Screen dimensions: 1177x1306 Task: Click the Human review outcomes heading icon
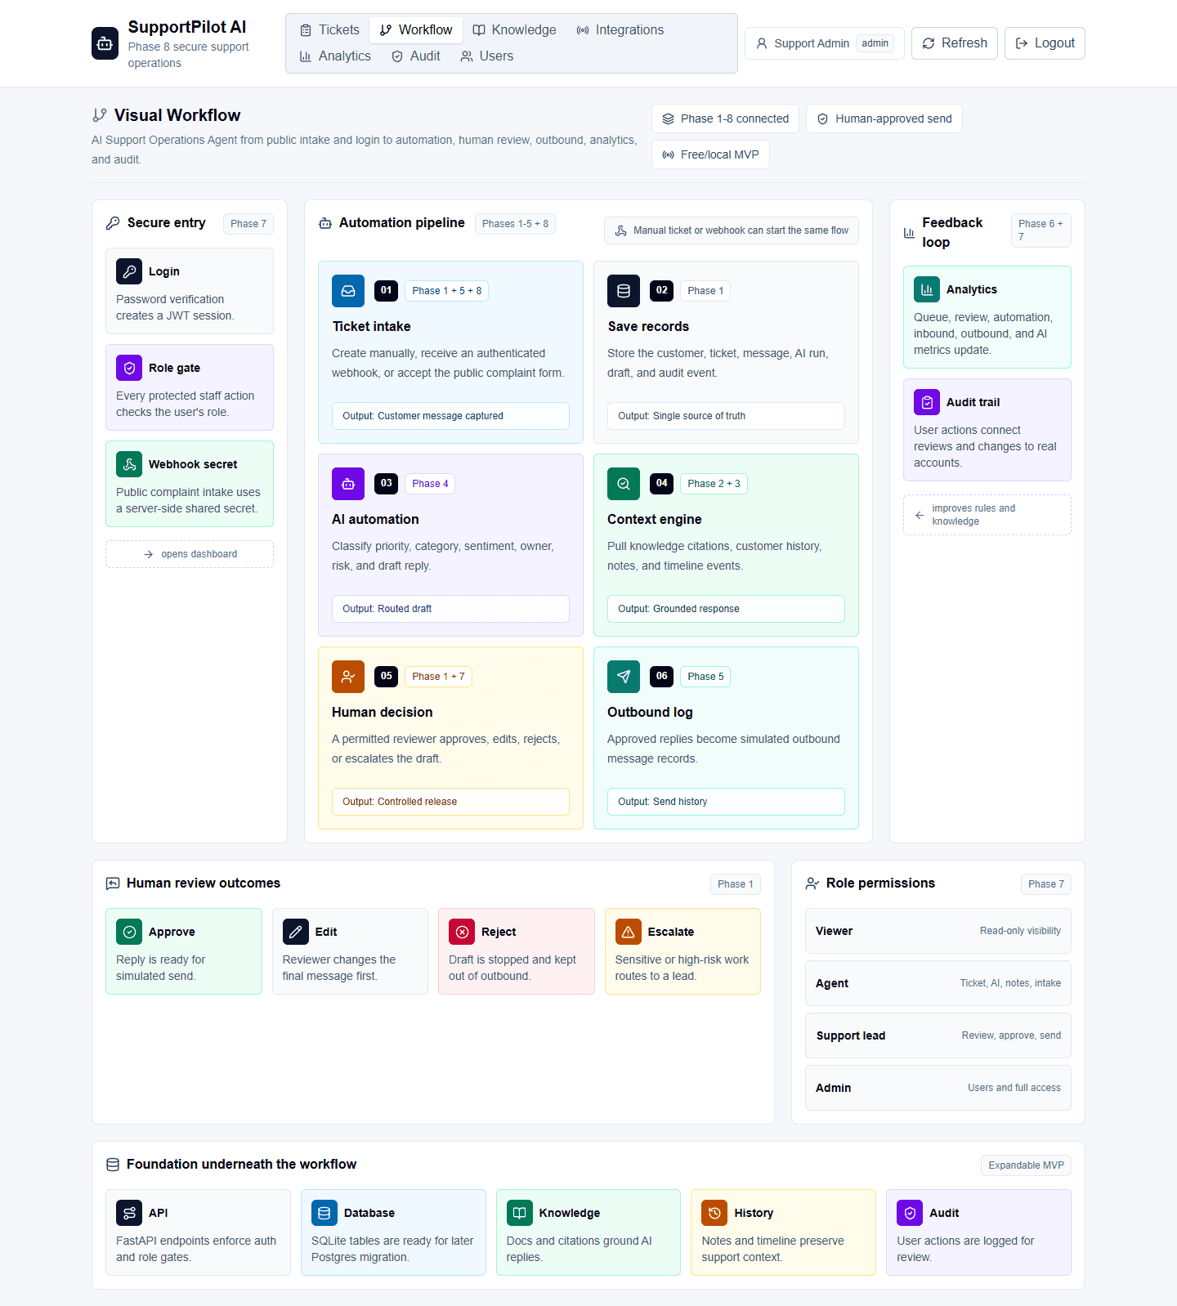pyautogui.click(x=113, y=883)
